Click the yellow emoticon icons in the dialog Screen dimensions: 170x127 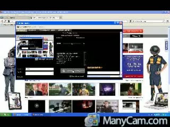[x=95, y=68]
